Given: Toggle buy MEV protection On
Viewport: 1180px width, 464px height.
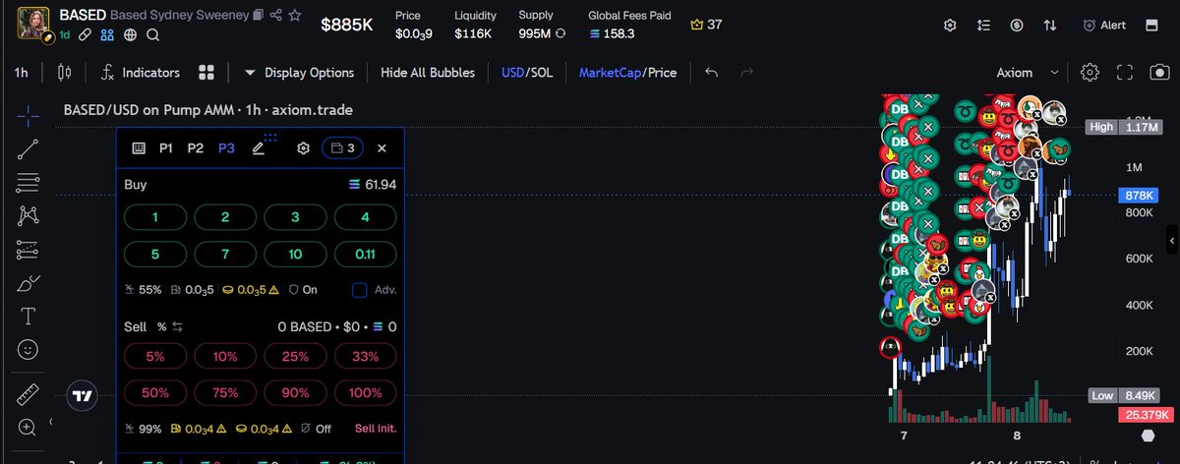Looking at the screenshot, I should (302, 290).
